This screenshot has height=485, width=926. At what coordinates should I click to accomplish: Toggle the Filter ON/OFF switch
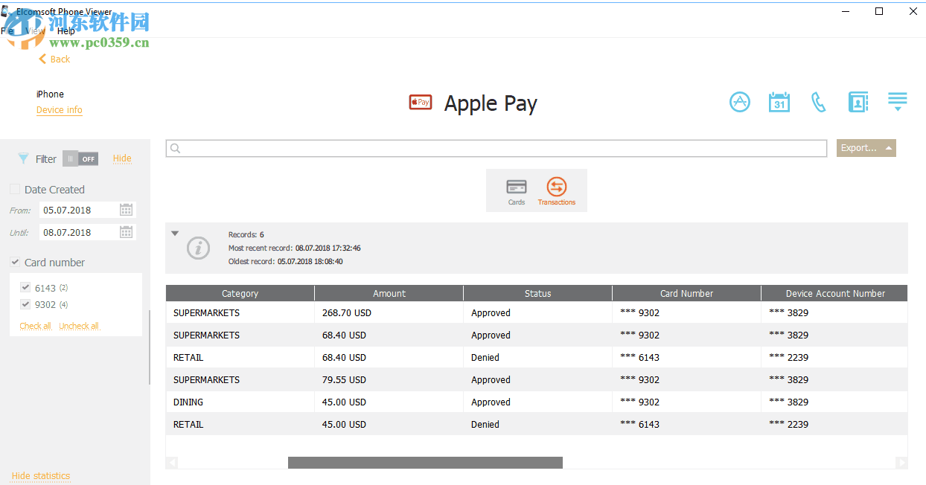point(80,158)
